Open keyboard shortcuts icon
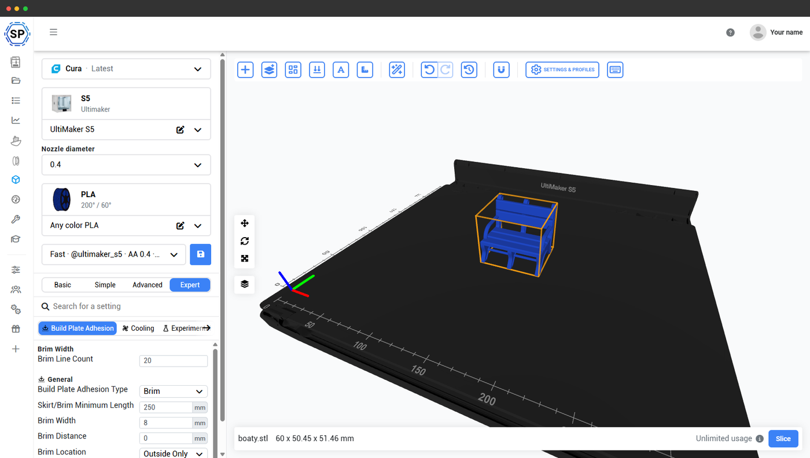The width and height of the screenshot is (810, 458). pos(615,70)
